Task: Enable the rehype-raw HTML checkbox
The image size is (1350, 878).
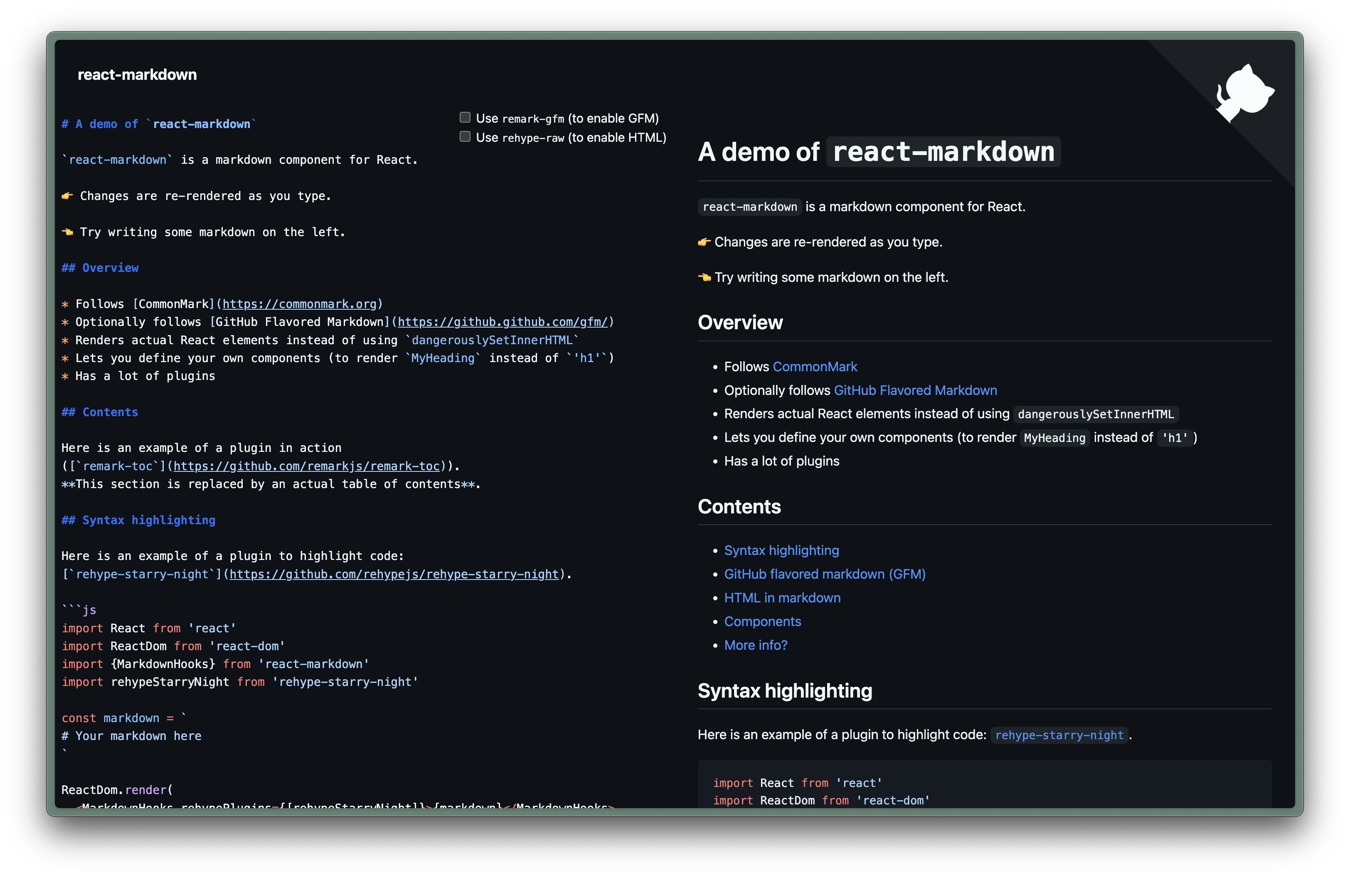Action: [x=465, y=137]
